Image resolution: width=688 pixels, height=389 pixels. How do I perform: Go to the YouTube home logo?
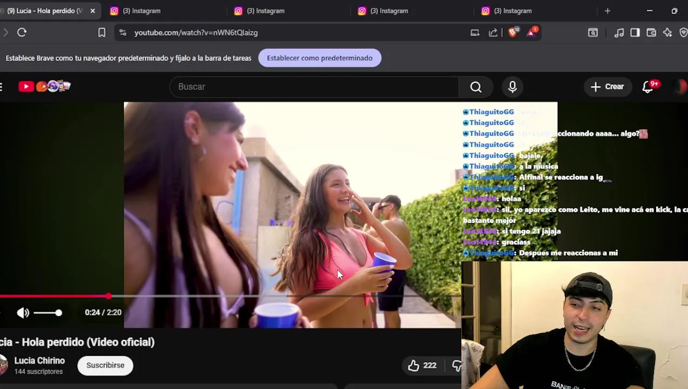(x=44, y=86)
